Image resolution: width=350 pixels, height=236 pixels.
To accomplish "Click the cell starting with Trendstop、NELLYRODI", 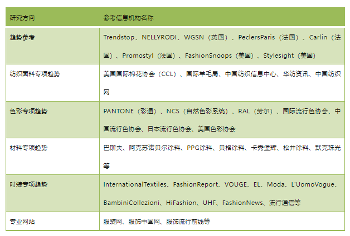I will [x=222, y=46].
